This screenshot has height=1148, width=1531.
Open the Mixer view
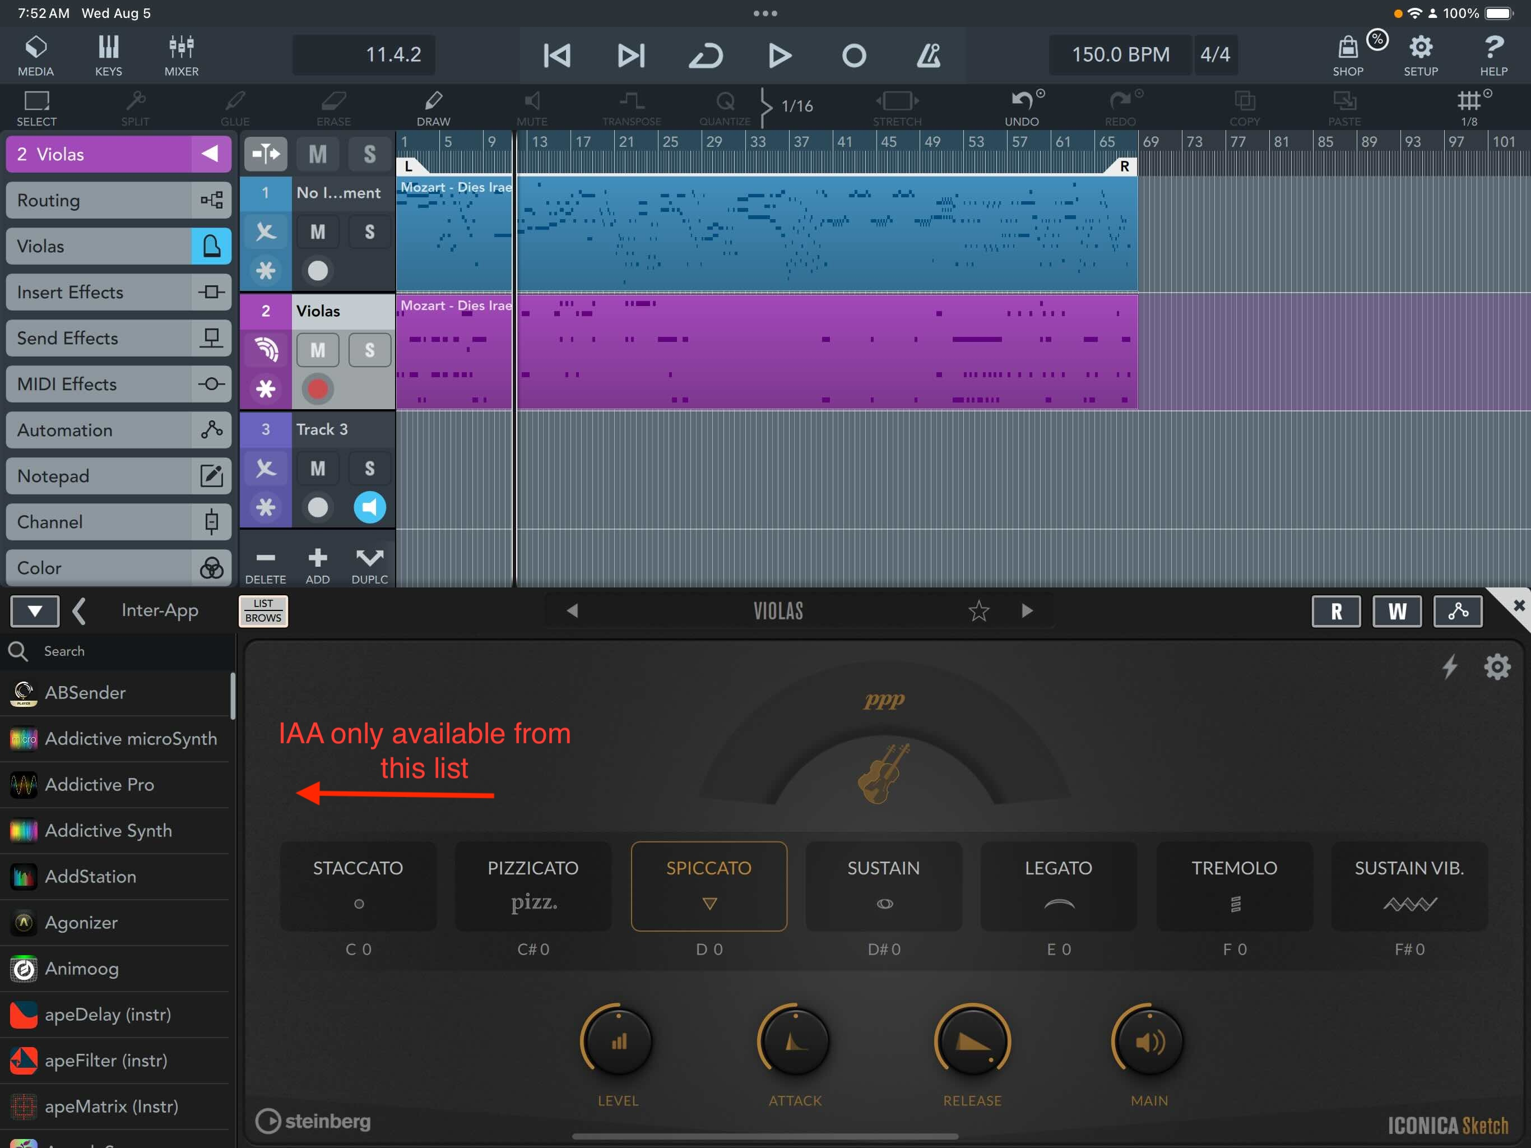coord(182,55)
